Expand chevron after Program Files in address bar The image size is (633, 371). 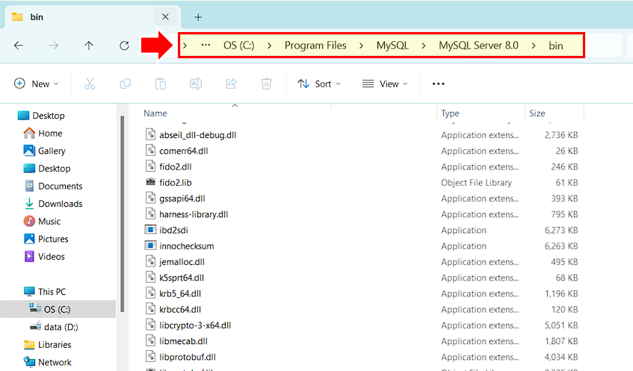coord(361,46)
